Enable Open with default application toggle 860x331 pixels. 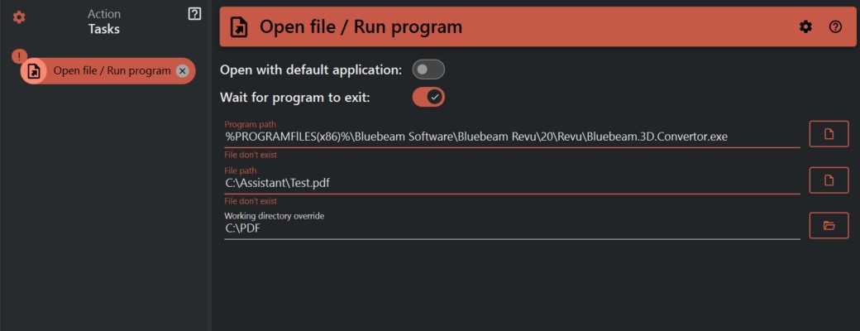[428, 70]
